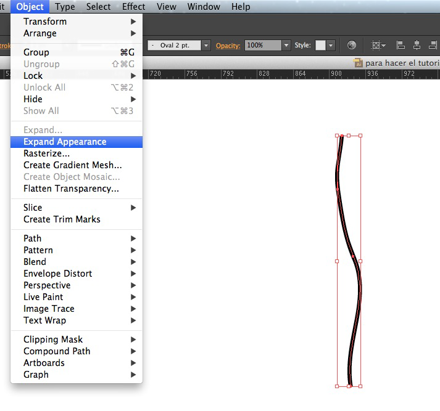Expand the Hide submenu

[77, 99]
